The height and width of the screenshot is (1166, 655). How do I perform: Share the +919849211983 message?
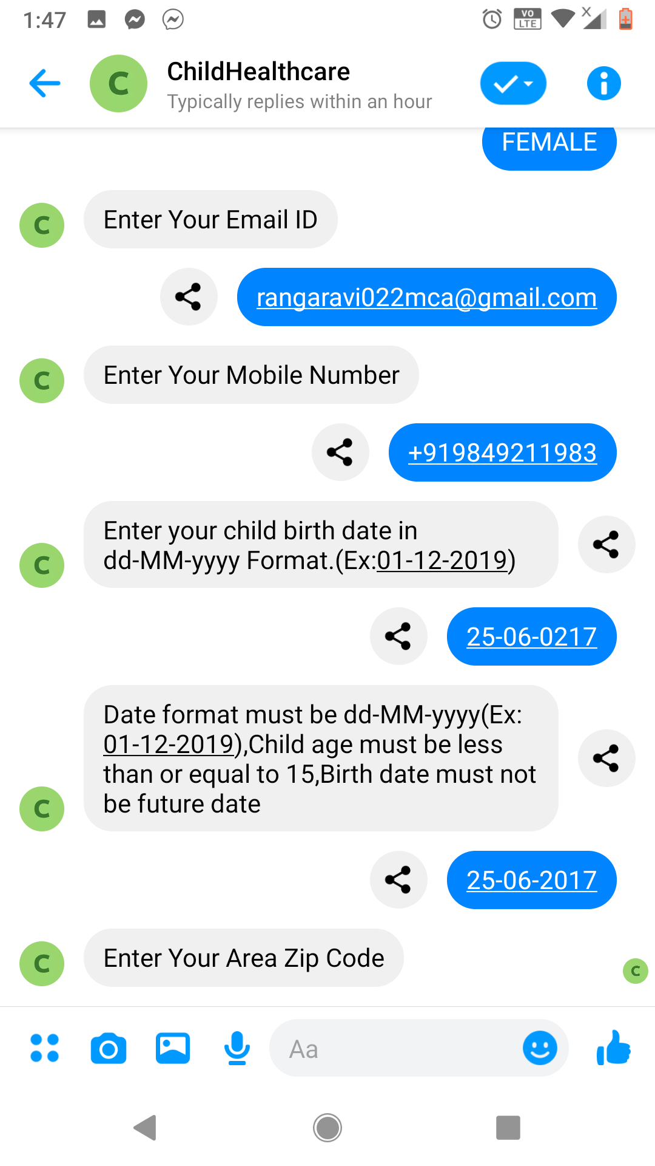tap(340, 452)
